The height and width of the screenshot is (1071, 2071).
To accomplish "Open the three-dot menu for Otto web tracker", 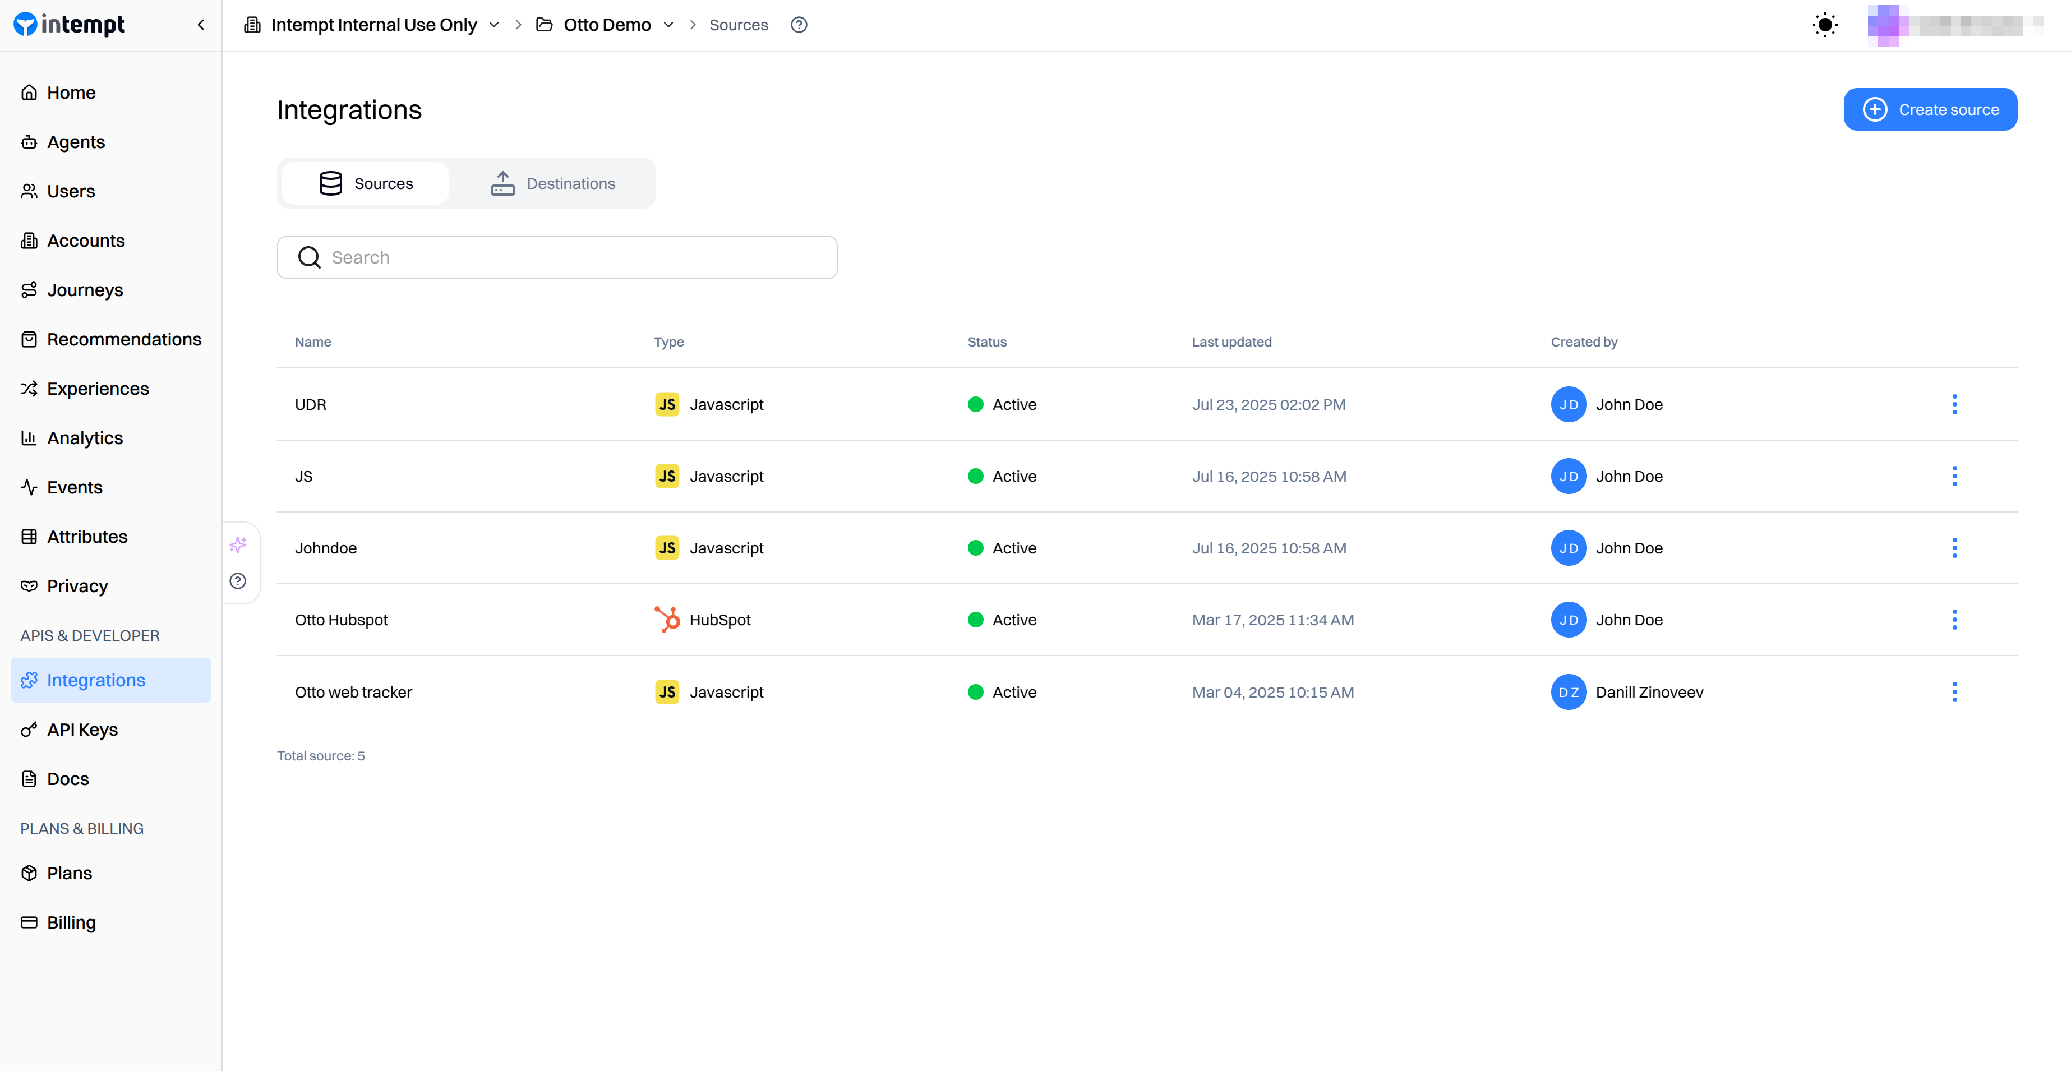I will coord(1954,693).
